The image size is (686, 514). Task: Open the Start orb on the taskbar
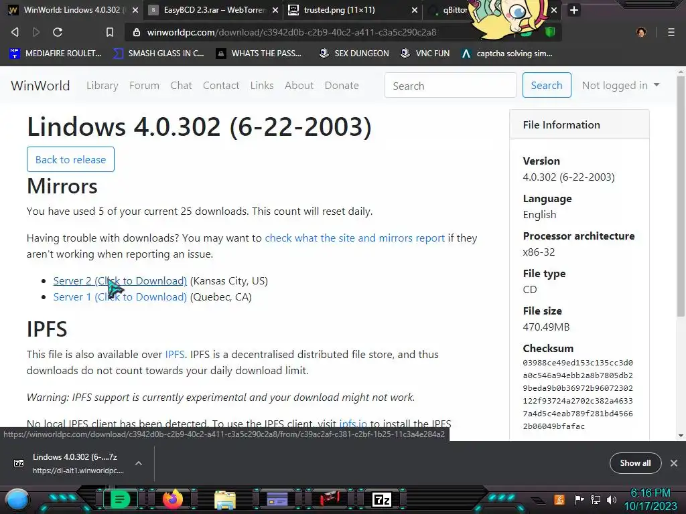(x=18, y=500)
